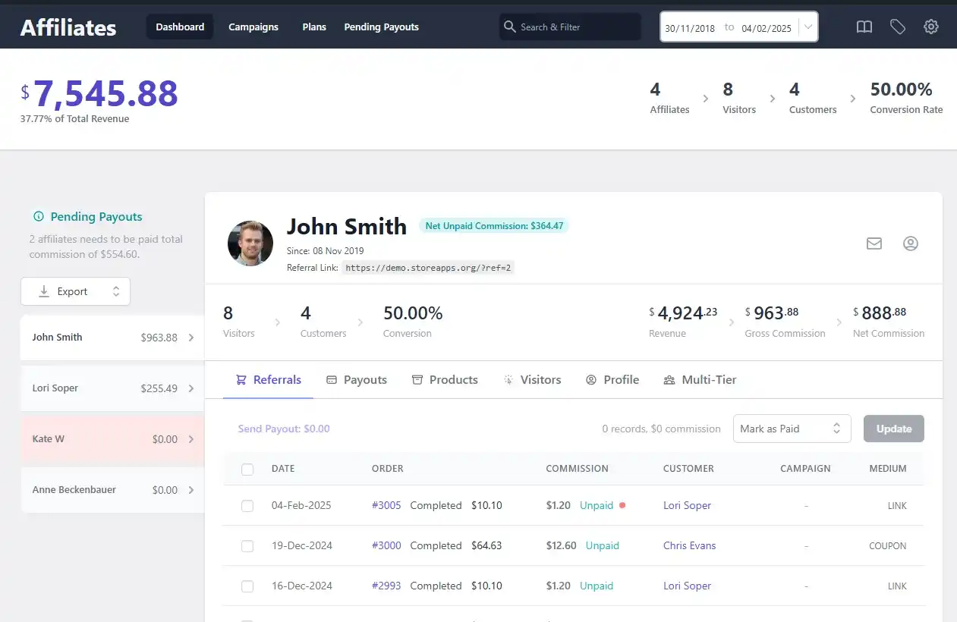Click the coupon tag icon in header
The height and width of the screenshot is (622, 957).
click(898, 27)
